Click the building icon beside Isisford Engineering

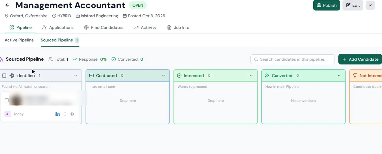click(78, 16)
